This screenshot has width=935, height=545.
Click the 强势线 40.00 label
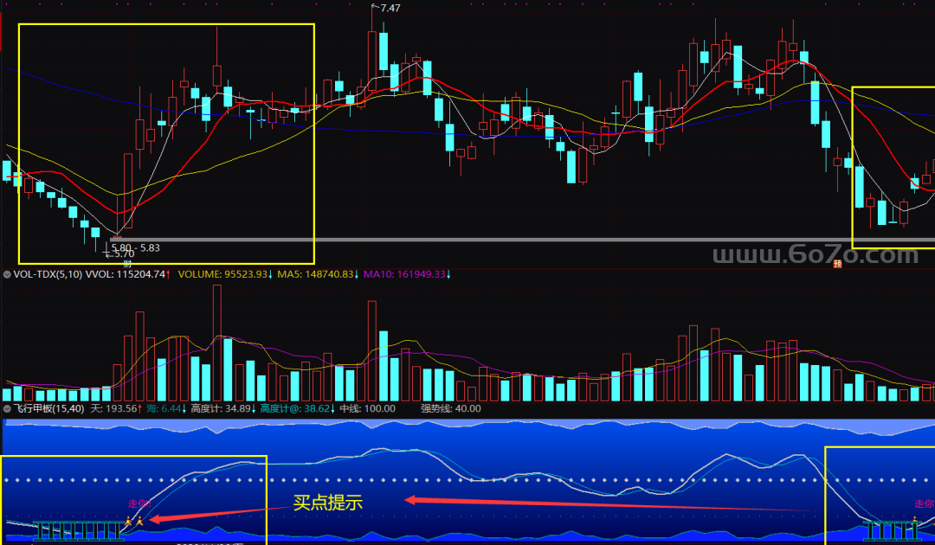450,408
